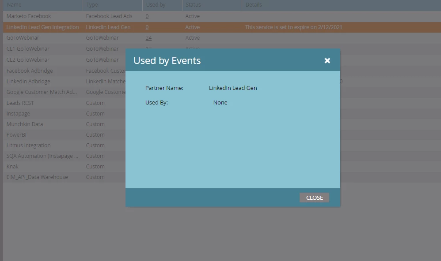The width and height of the screenshot is (441, 261).
Task: Click the Active status of Marketo Facebook
Action: click(x=193, y=16)
